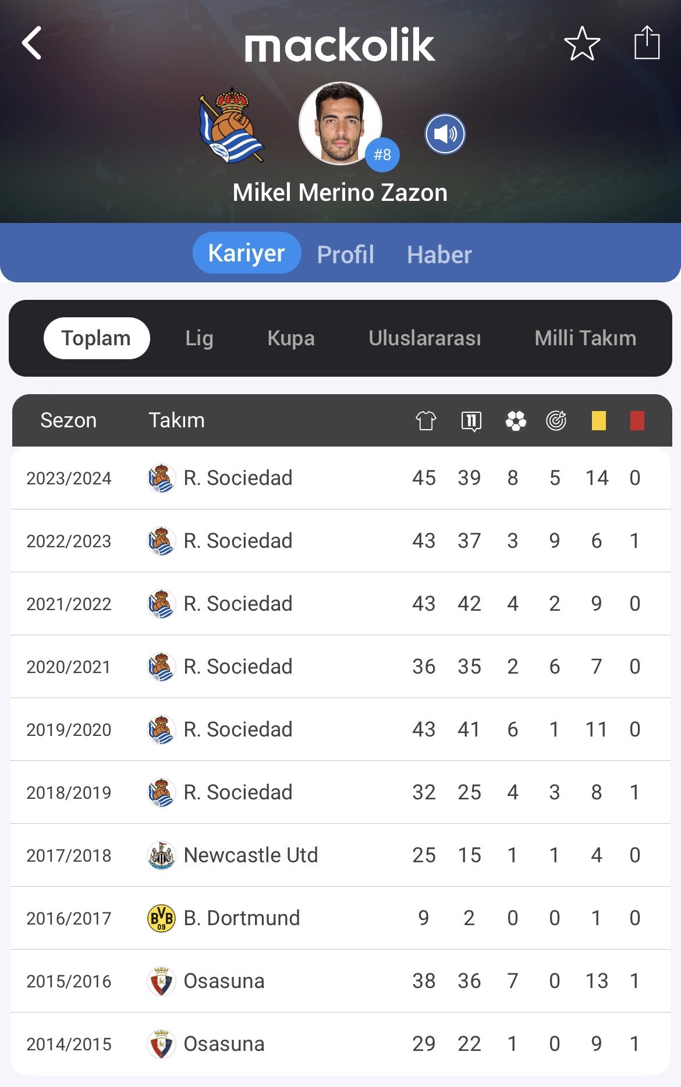
Task: Open Newcastle Utd 2017/2018 season row
Action: [x=340, y=855]
